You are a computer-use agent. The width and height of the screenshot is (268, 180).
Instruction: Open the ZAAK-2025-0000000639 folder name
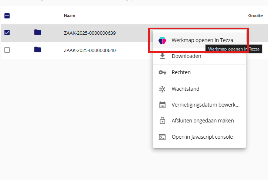coord(90,33)
